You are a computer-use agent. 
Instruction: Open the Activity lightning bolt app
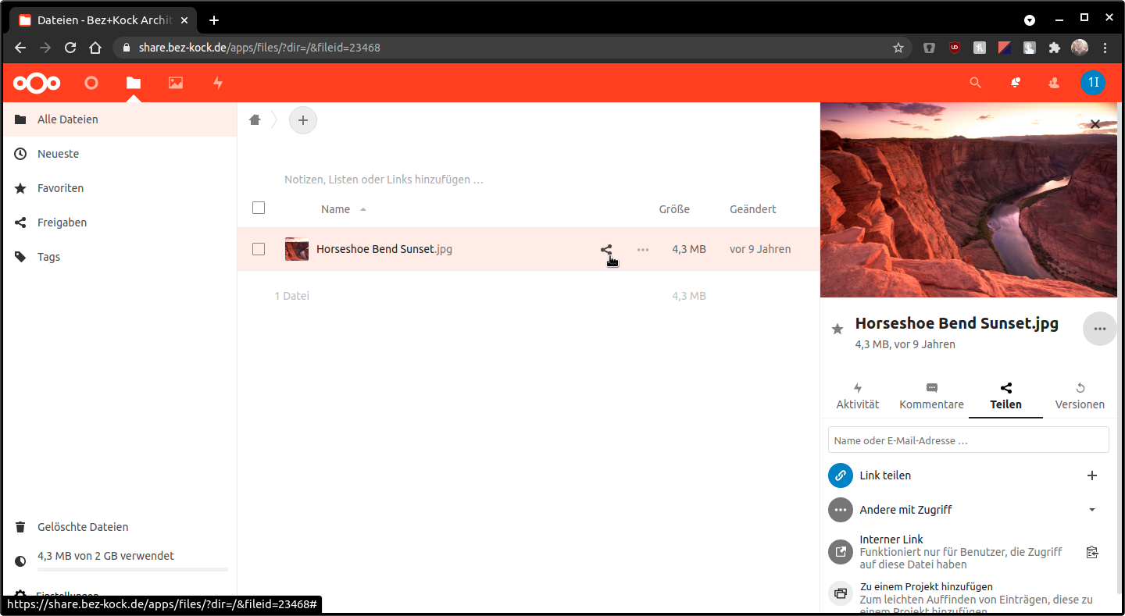point(218,83)
